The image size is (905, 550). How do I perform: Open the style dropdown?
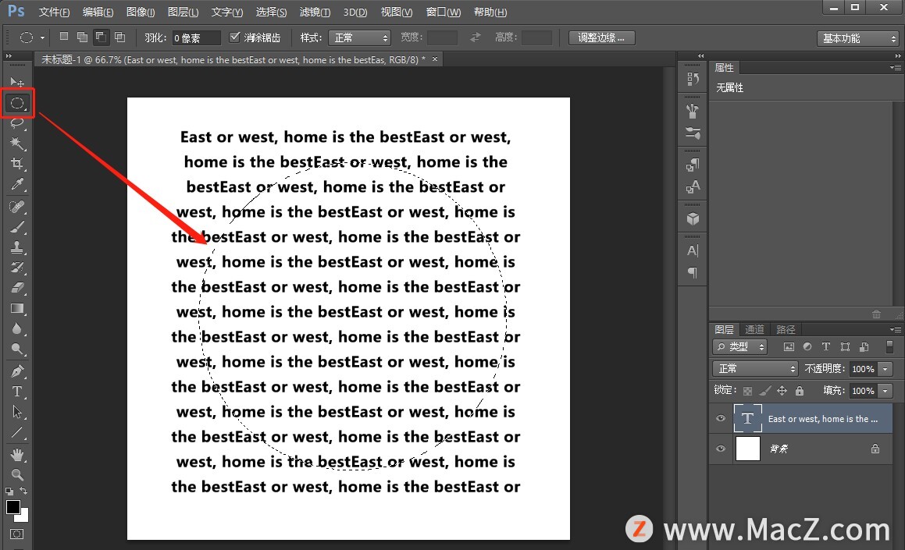359,38
